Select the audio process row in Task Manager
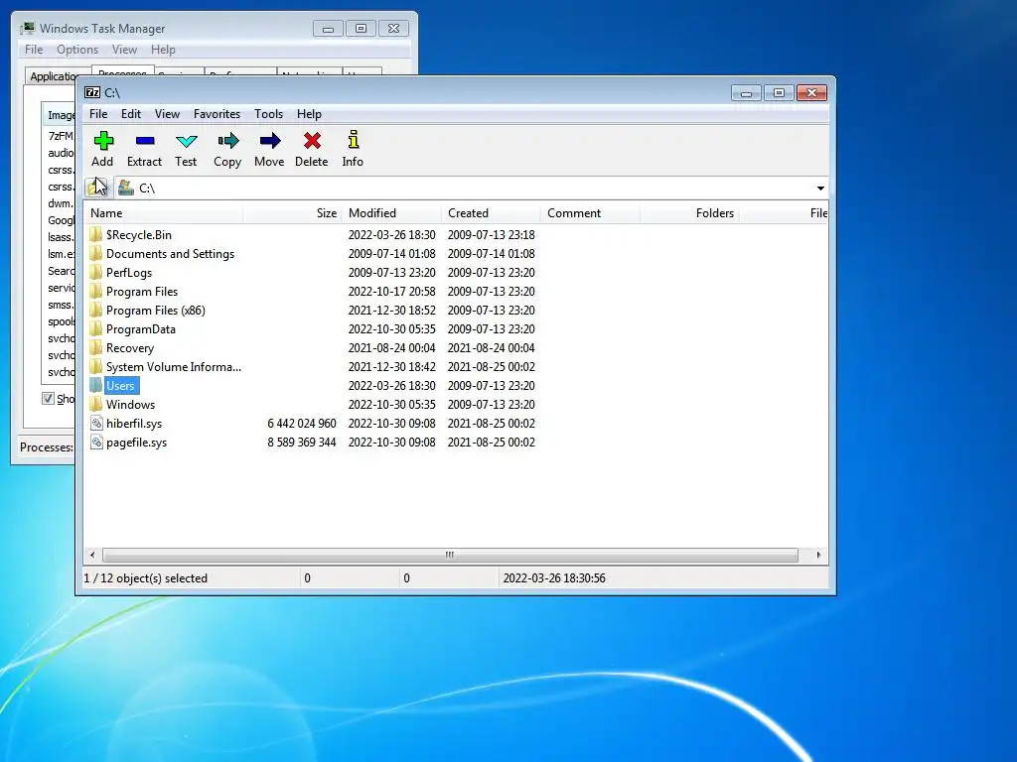This screenshot has width=1017, height=762. point(61,153)
